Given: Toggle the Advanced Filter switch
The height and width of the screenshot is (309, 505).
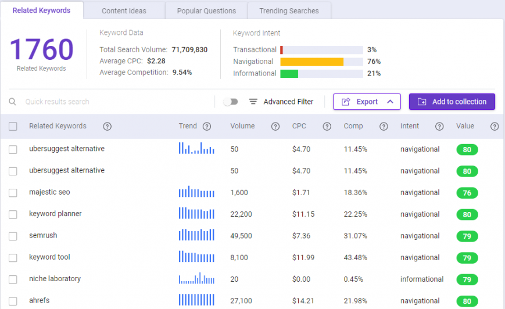Looking at the screenshot, I should [231, 102].
